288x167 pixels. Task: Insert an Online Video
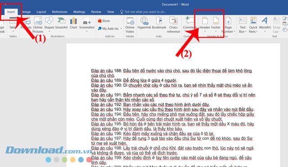(130, 25)
